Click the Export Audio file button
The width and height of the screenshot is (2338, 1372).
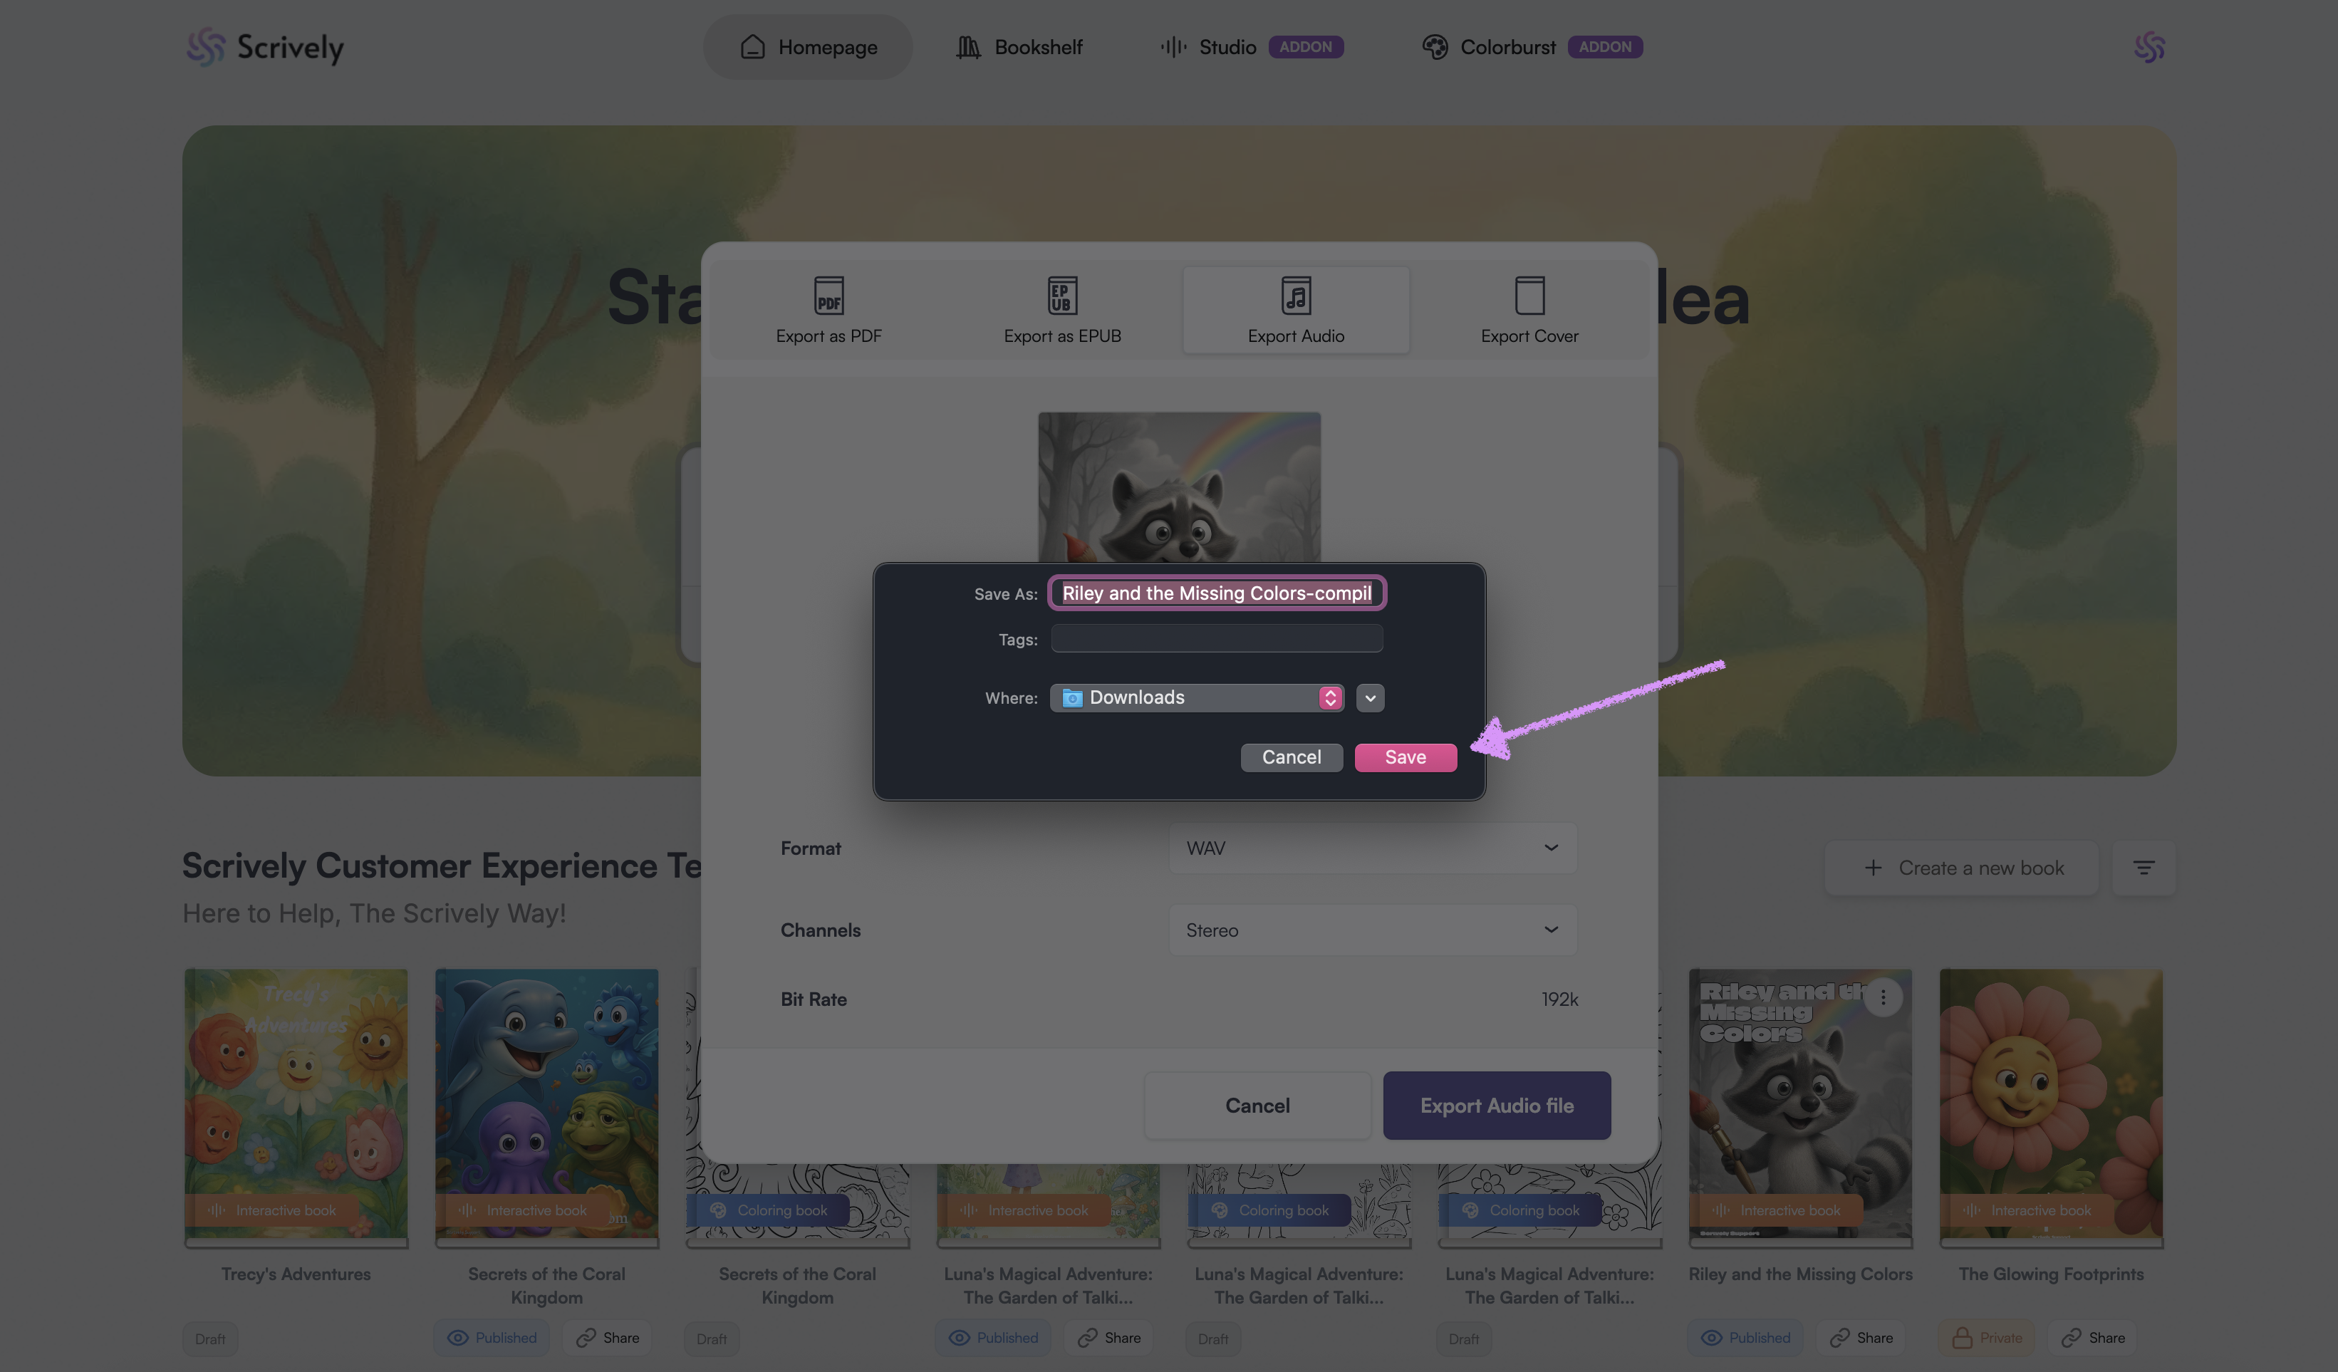point(1495,1105)
